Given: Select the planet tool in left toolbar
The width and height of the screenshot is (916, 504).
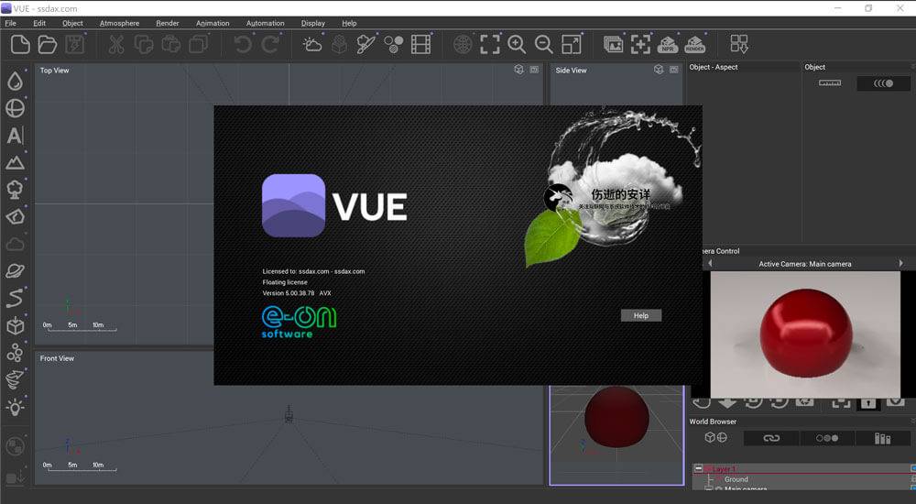Looking at the screenshot, I should [16, 270].
